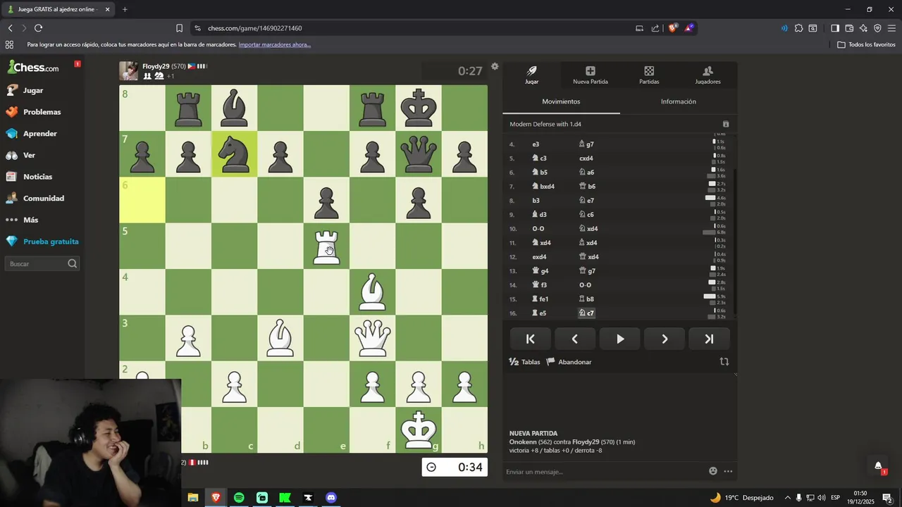Image resolution: width=902 pixels, height=507 pixels.
Task: Reload the chess.com page
Action: click(x=38, y=28)
